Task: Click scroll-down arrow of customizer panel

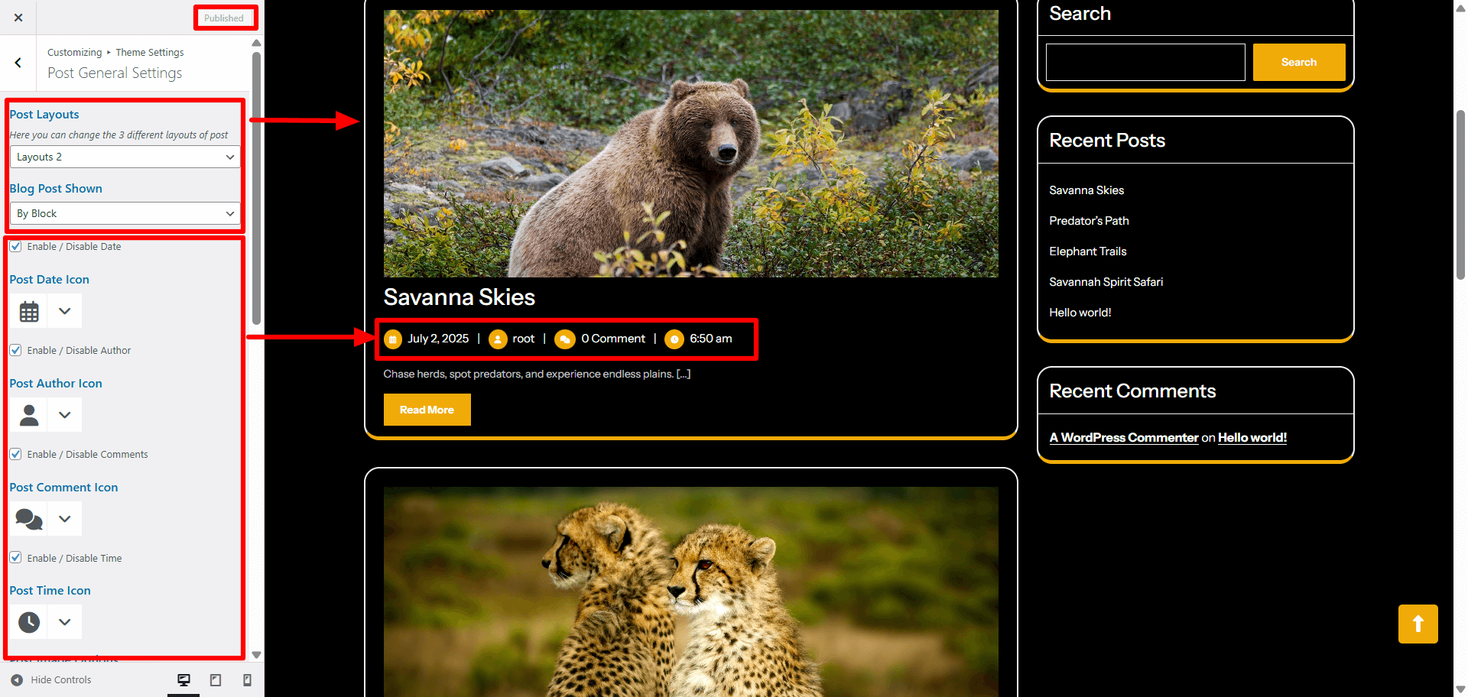Action: [256, 655]
